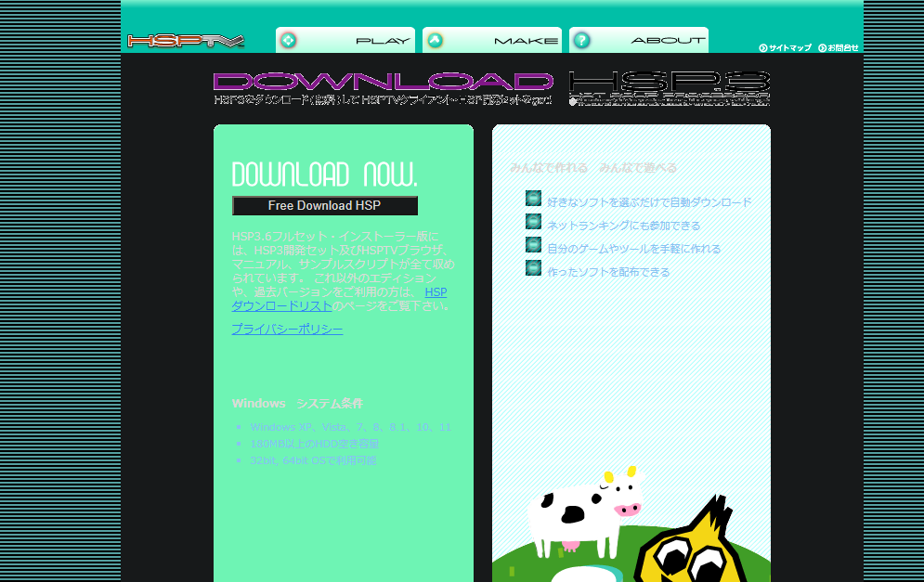Click text 作ったソフトを配布できる
Viewport: 924px width, 582px height.
[x=608, y=272]
